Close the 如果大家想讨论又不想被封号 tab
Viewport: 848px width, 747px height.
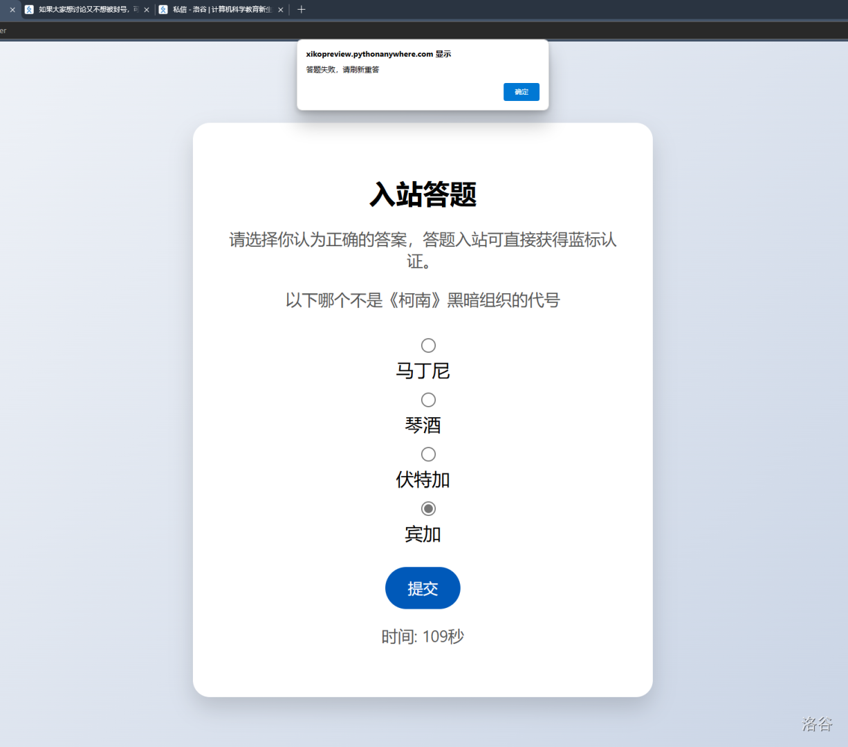(147, 10)
